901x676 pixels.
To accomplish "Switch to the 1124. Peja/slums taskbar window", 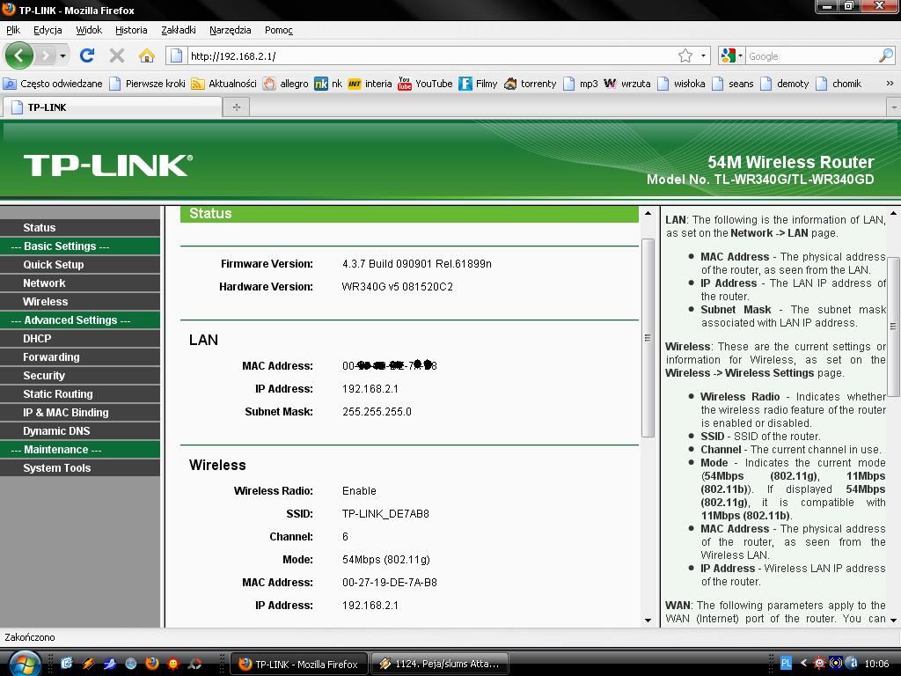I will 440,664.
